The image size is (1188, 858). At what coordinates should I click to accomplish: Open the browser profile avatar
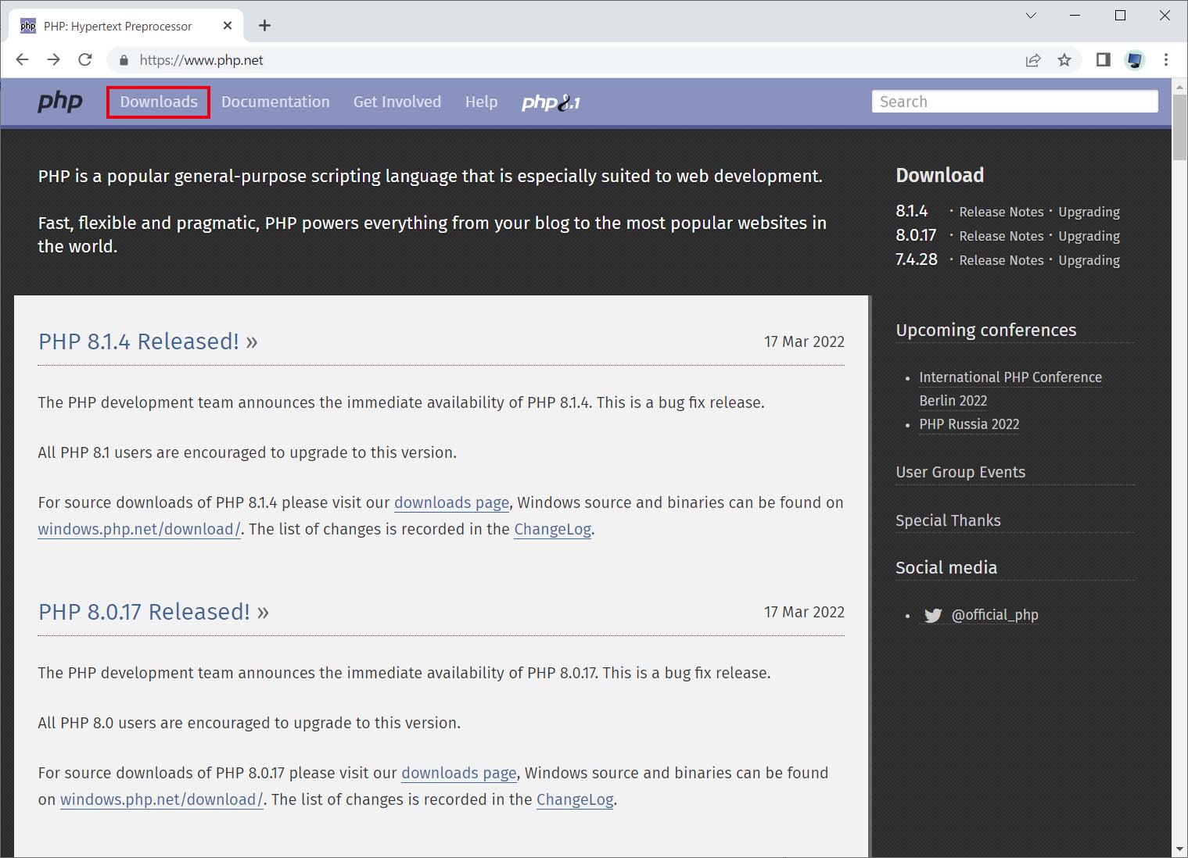pos(1135,60)
